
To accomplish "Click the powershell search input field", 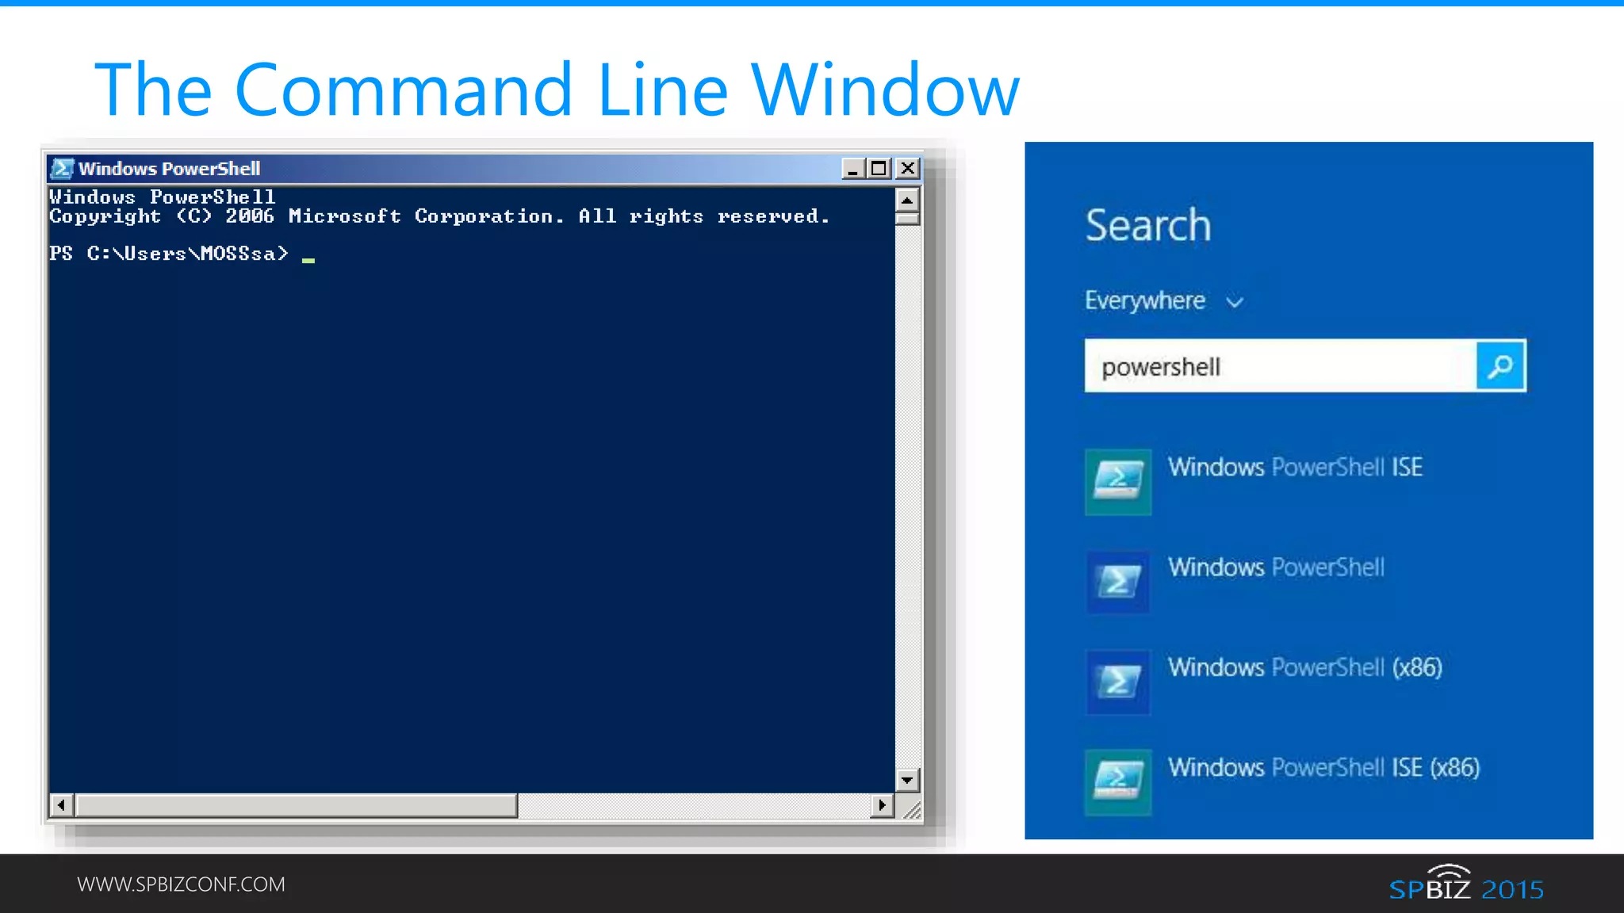I will [x=1280, y=366].
